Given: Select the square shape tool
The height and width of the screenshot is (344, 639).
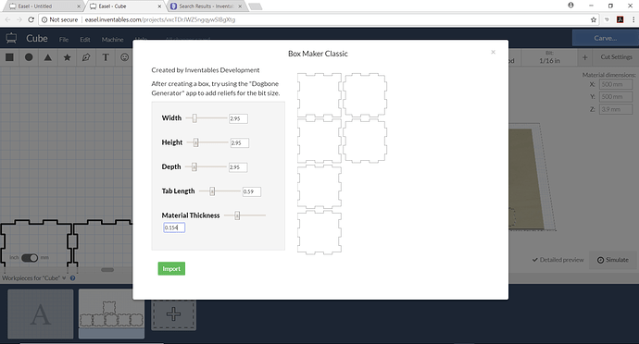Looking at the screenshot, I should (x=9, y=57).
